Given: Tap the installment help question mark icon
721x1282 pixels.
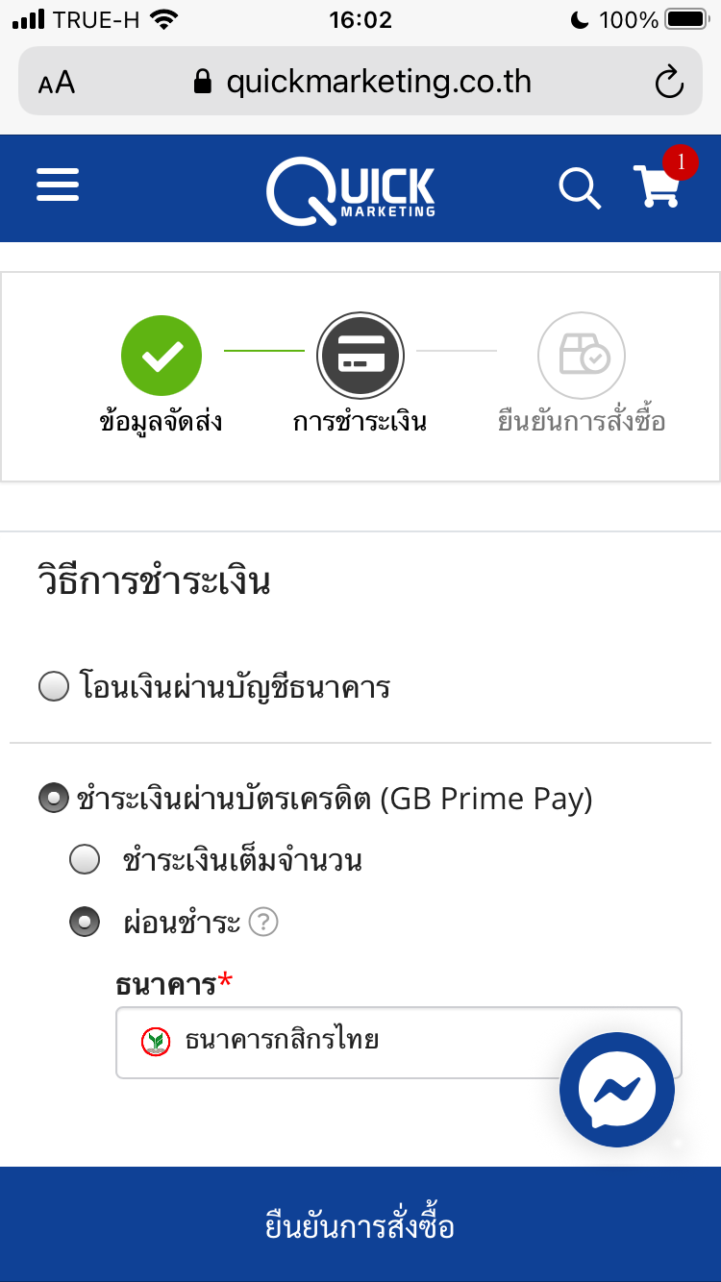Looking at the screenshot, I should click(262, 923).
